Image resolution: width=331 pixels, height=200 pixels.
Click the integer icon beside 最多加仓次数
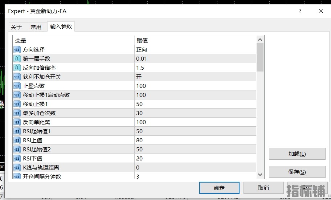tap(17, 113)
